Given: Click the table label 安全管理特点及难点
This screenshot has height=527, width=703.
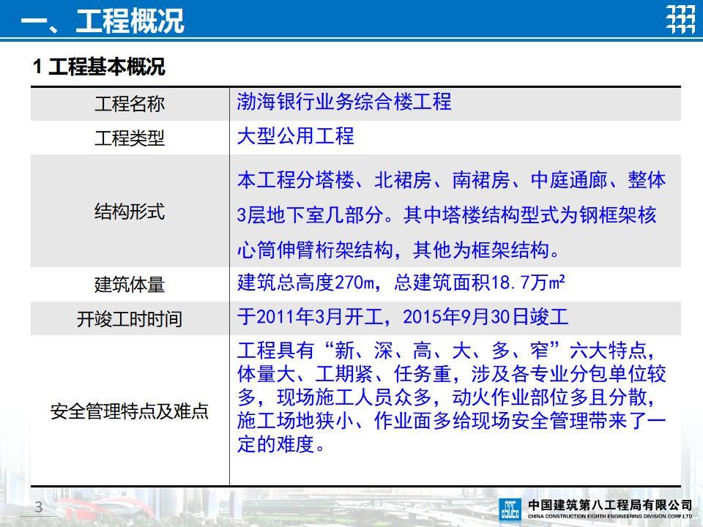Looking at the screenshot, I should click(130, 411).
